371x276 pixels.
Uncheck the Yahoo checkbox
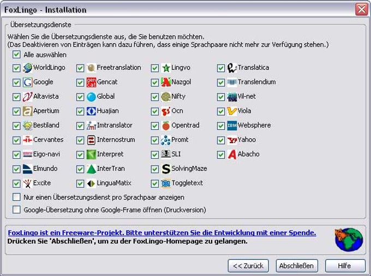point(221,140)
